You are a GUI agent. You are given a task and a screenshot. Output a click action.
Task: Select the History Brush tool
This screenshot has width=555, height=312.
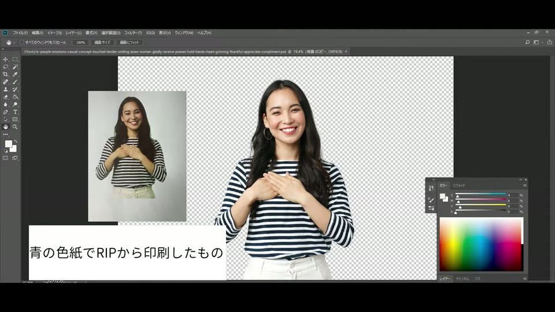tap(15, 90)
